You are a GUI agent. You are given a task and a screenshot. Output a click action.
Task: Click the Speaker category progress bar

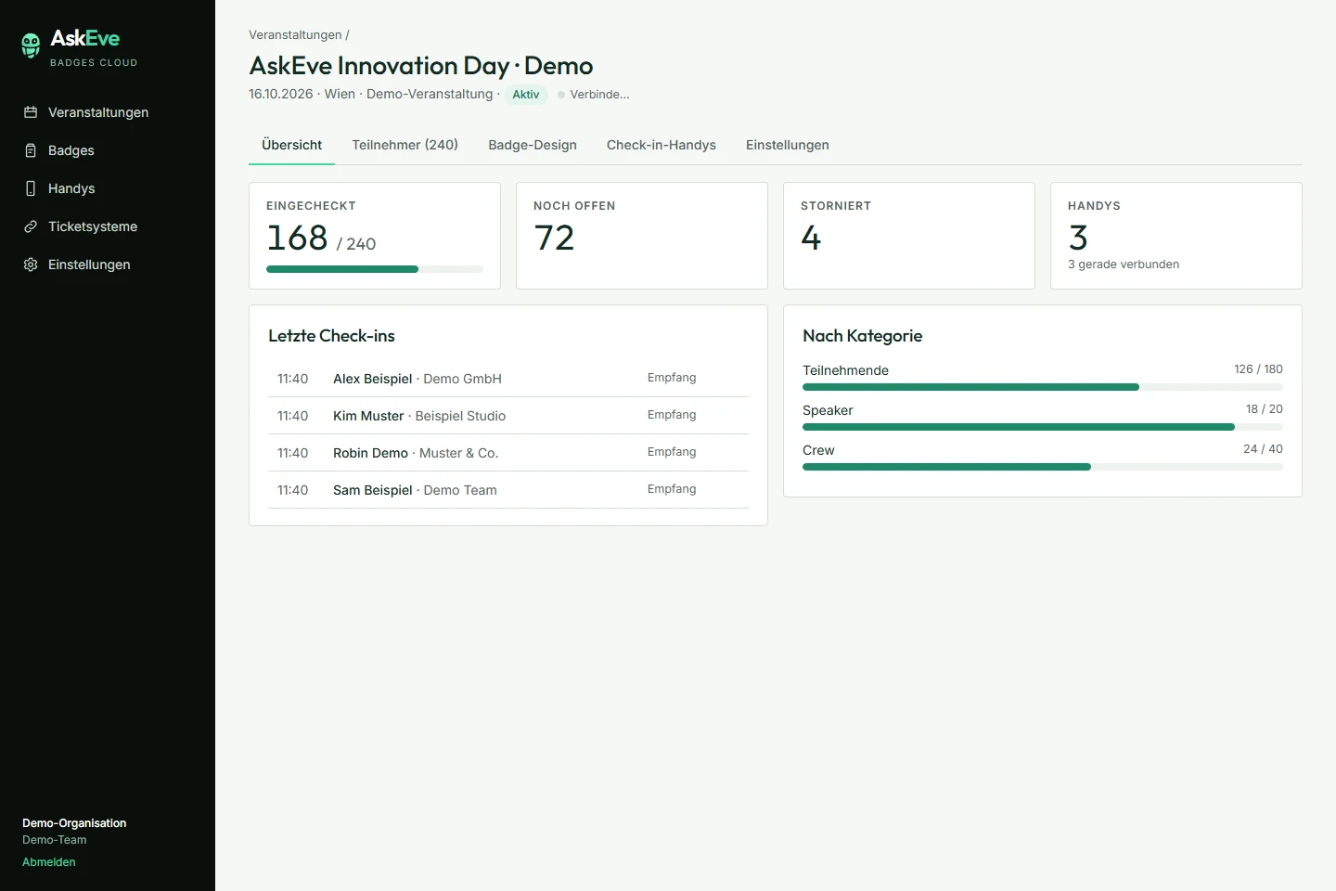click(1043, 427)
